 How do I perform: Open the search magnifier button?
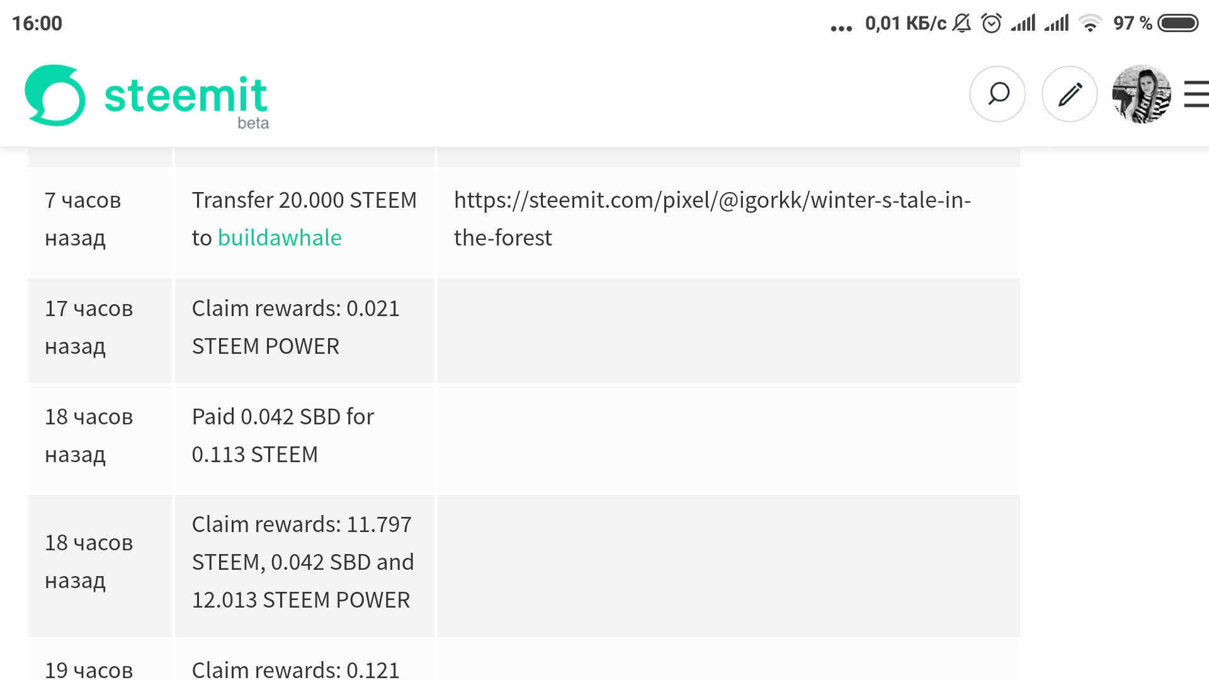[997, 94]
